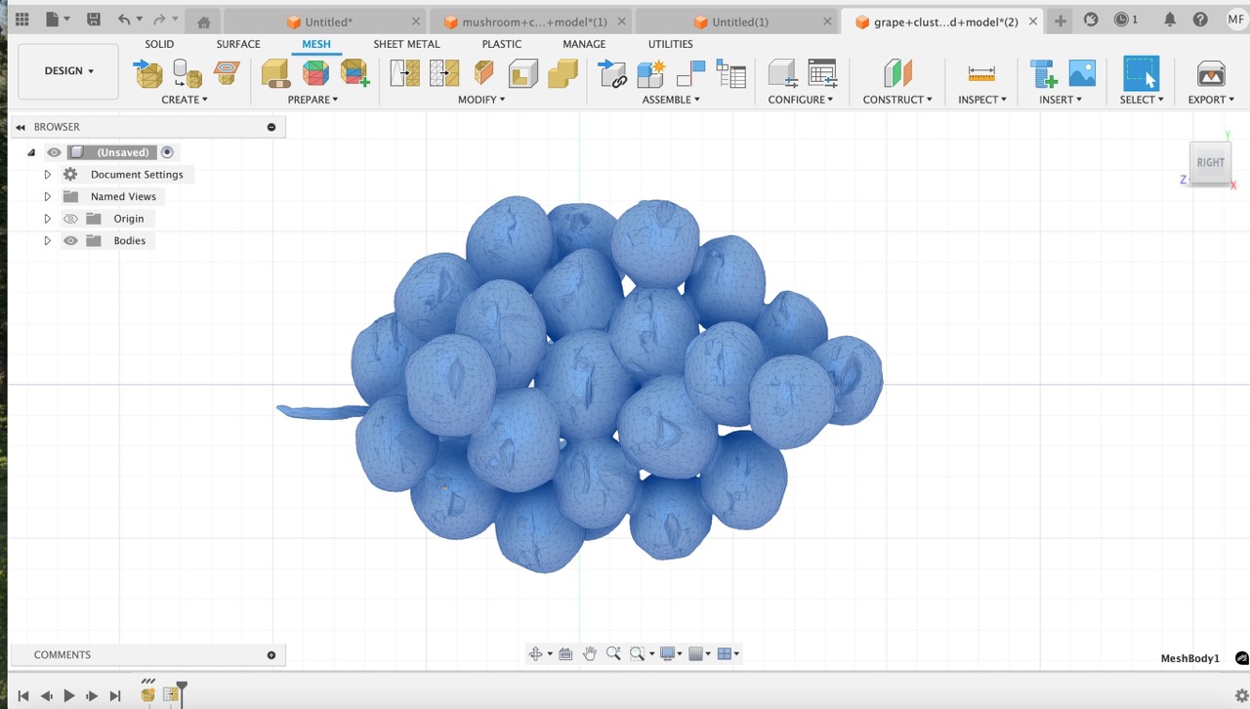Hide the Bodies folder with its eye toggle

69,240
